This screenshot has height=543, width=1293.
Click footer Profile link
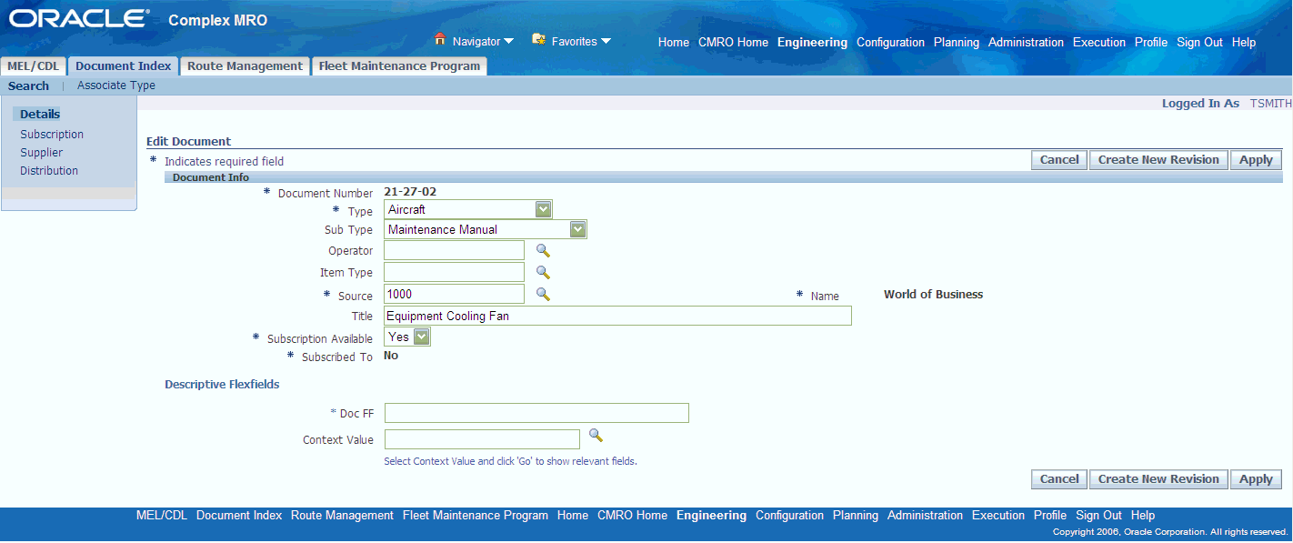[x=1050, y=516]
